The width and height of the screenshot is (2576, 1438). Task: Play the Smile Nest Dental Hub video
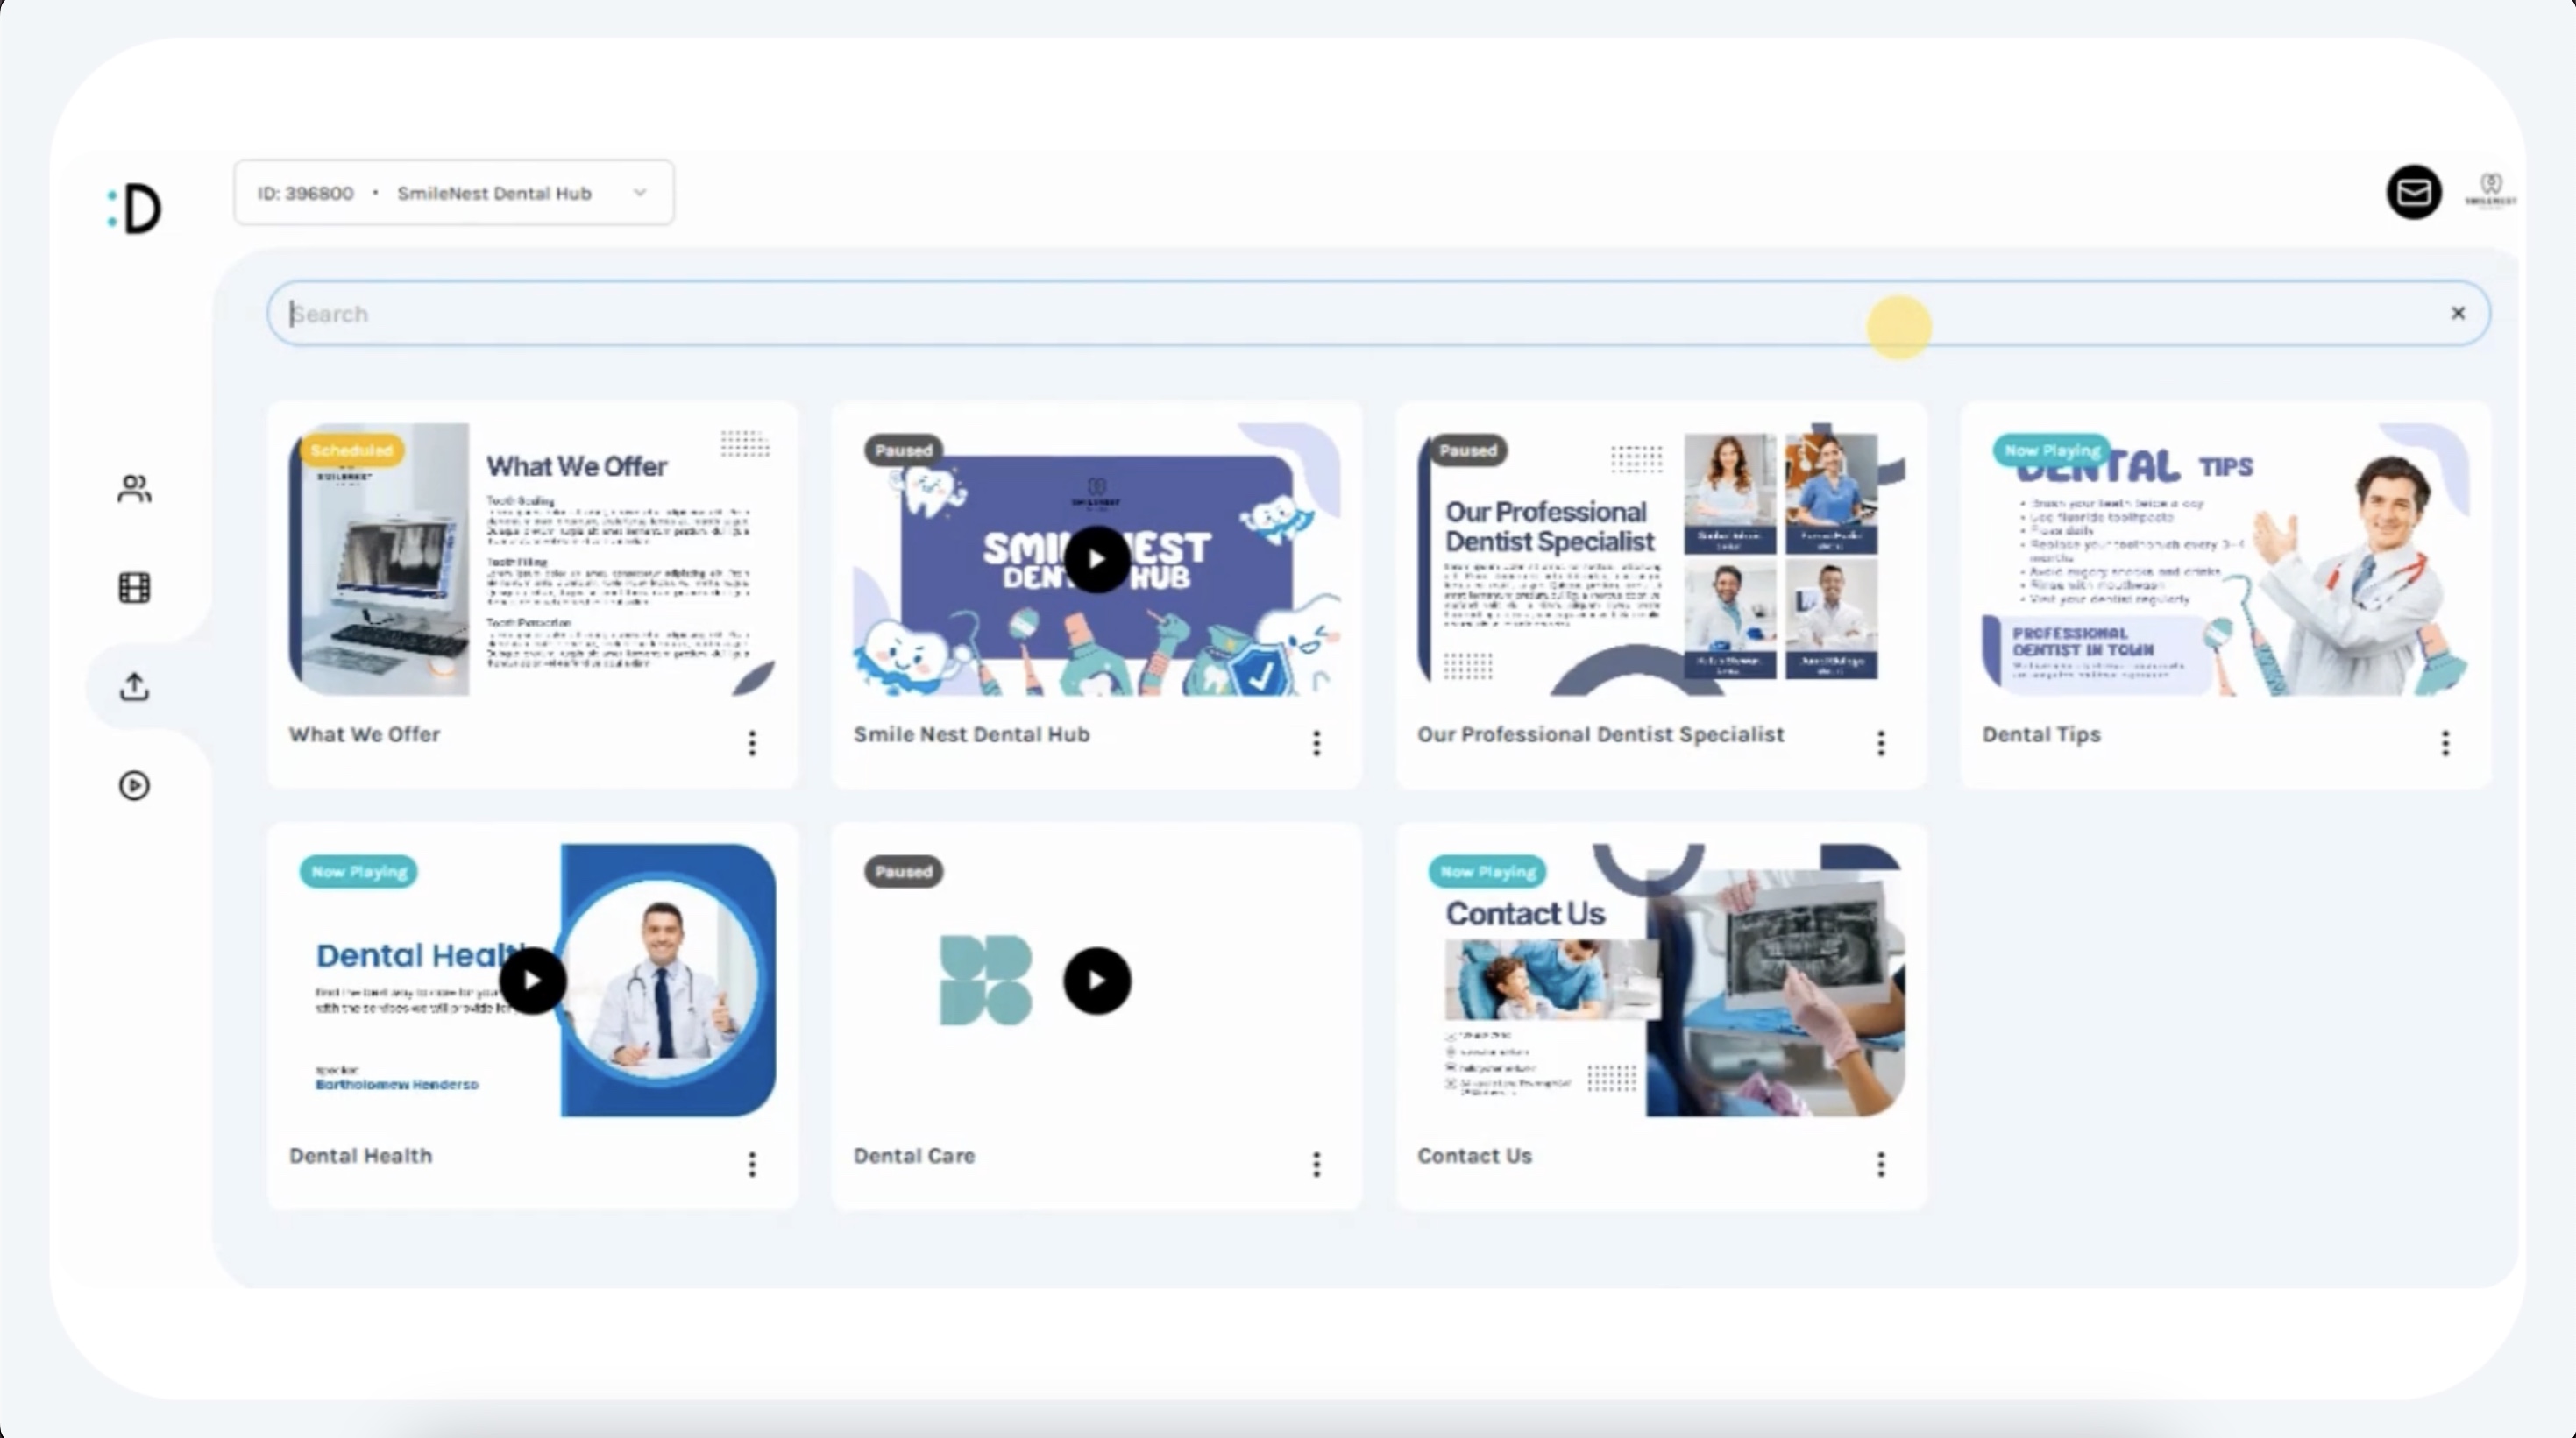(x=1096, y=559)
